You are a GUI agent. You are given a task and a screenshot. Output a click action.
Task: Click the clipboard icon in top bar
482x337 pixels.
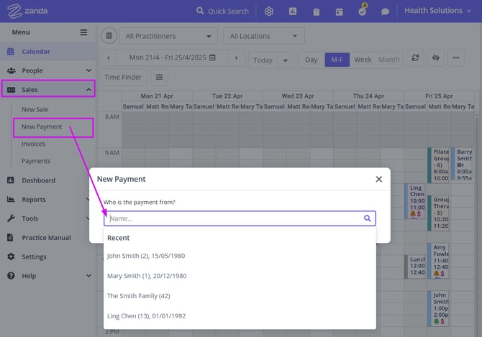316,11
